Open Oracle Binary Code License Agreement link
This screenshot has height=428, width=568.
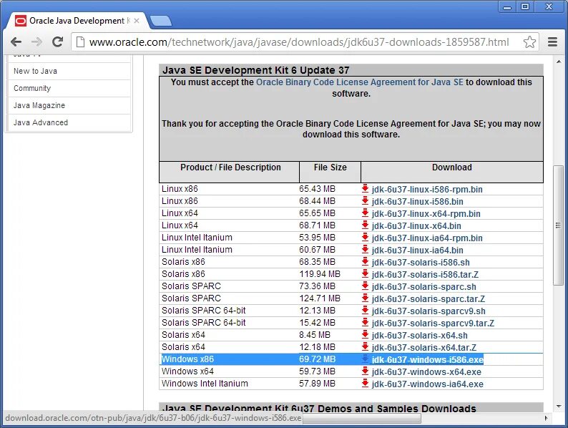(360, 82)
